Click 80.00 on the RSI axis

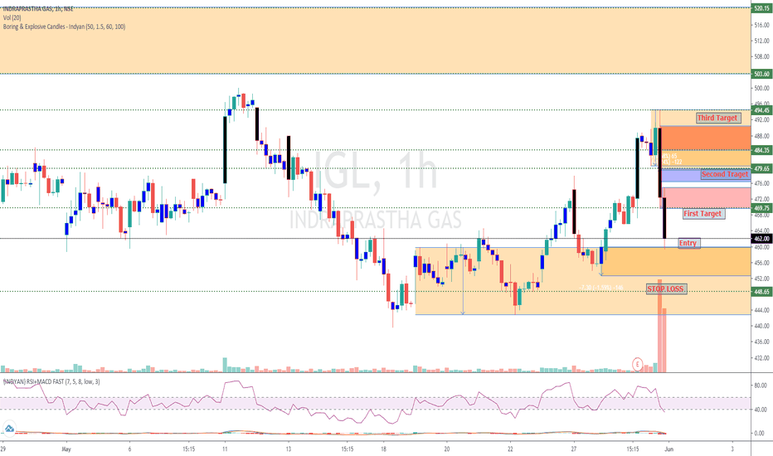761,386
